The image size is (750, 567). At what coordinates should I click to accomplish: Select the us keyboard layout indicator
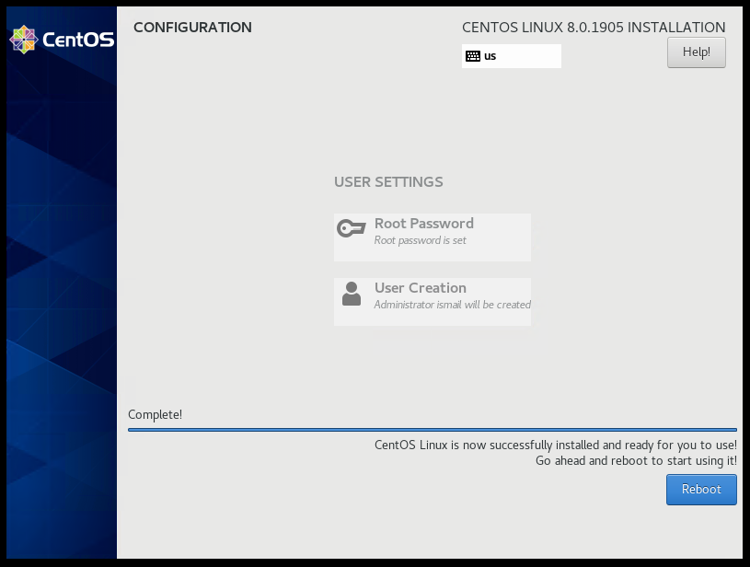tap(512, 56)
